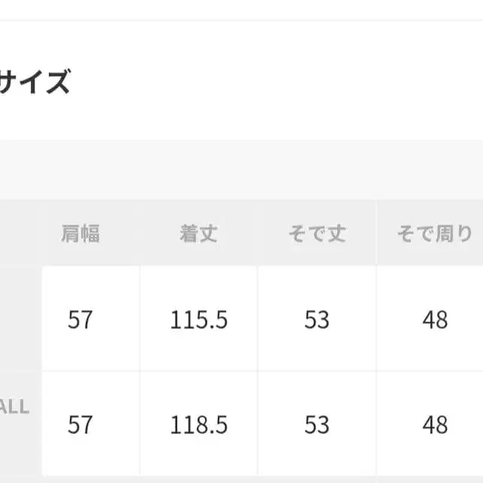
Task: Click the 118.5 length value
Action: (198, 425)
